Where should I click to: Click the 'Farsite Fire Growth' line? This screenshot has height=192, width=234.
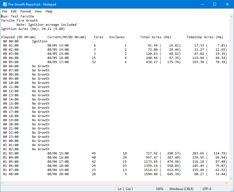[19, 20]
